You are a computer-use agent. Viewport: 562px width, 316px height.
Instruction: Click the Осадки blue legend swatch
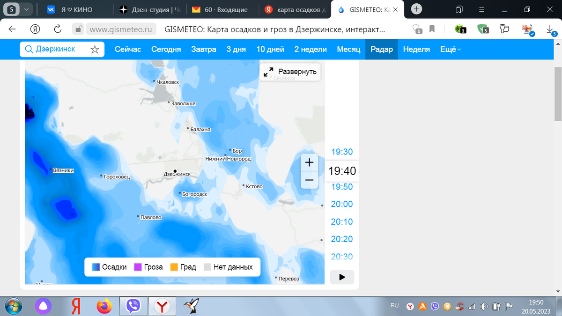click(96, 267)
